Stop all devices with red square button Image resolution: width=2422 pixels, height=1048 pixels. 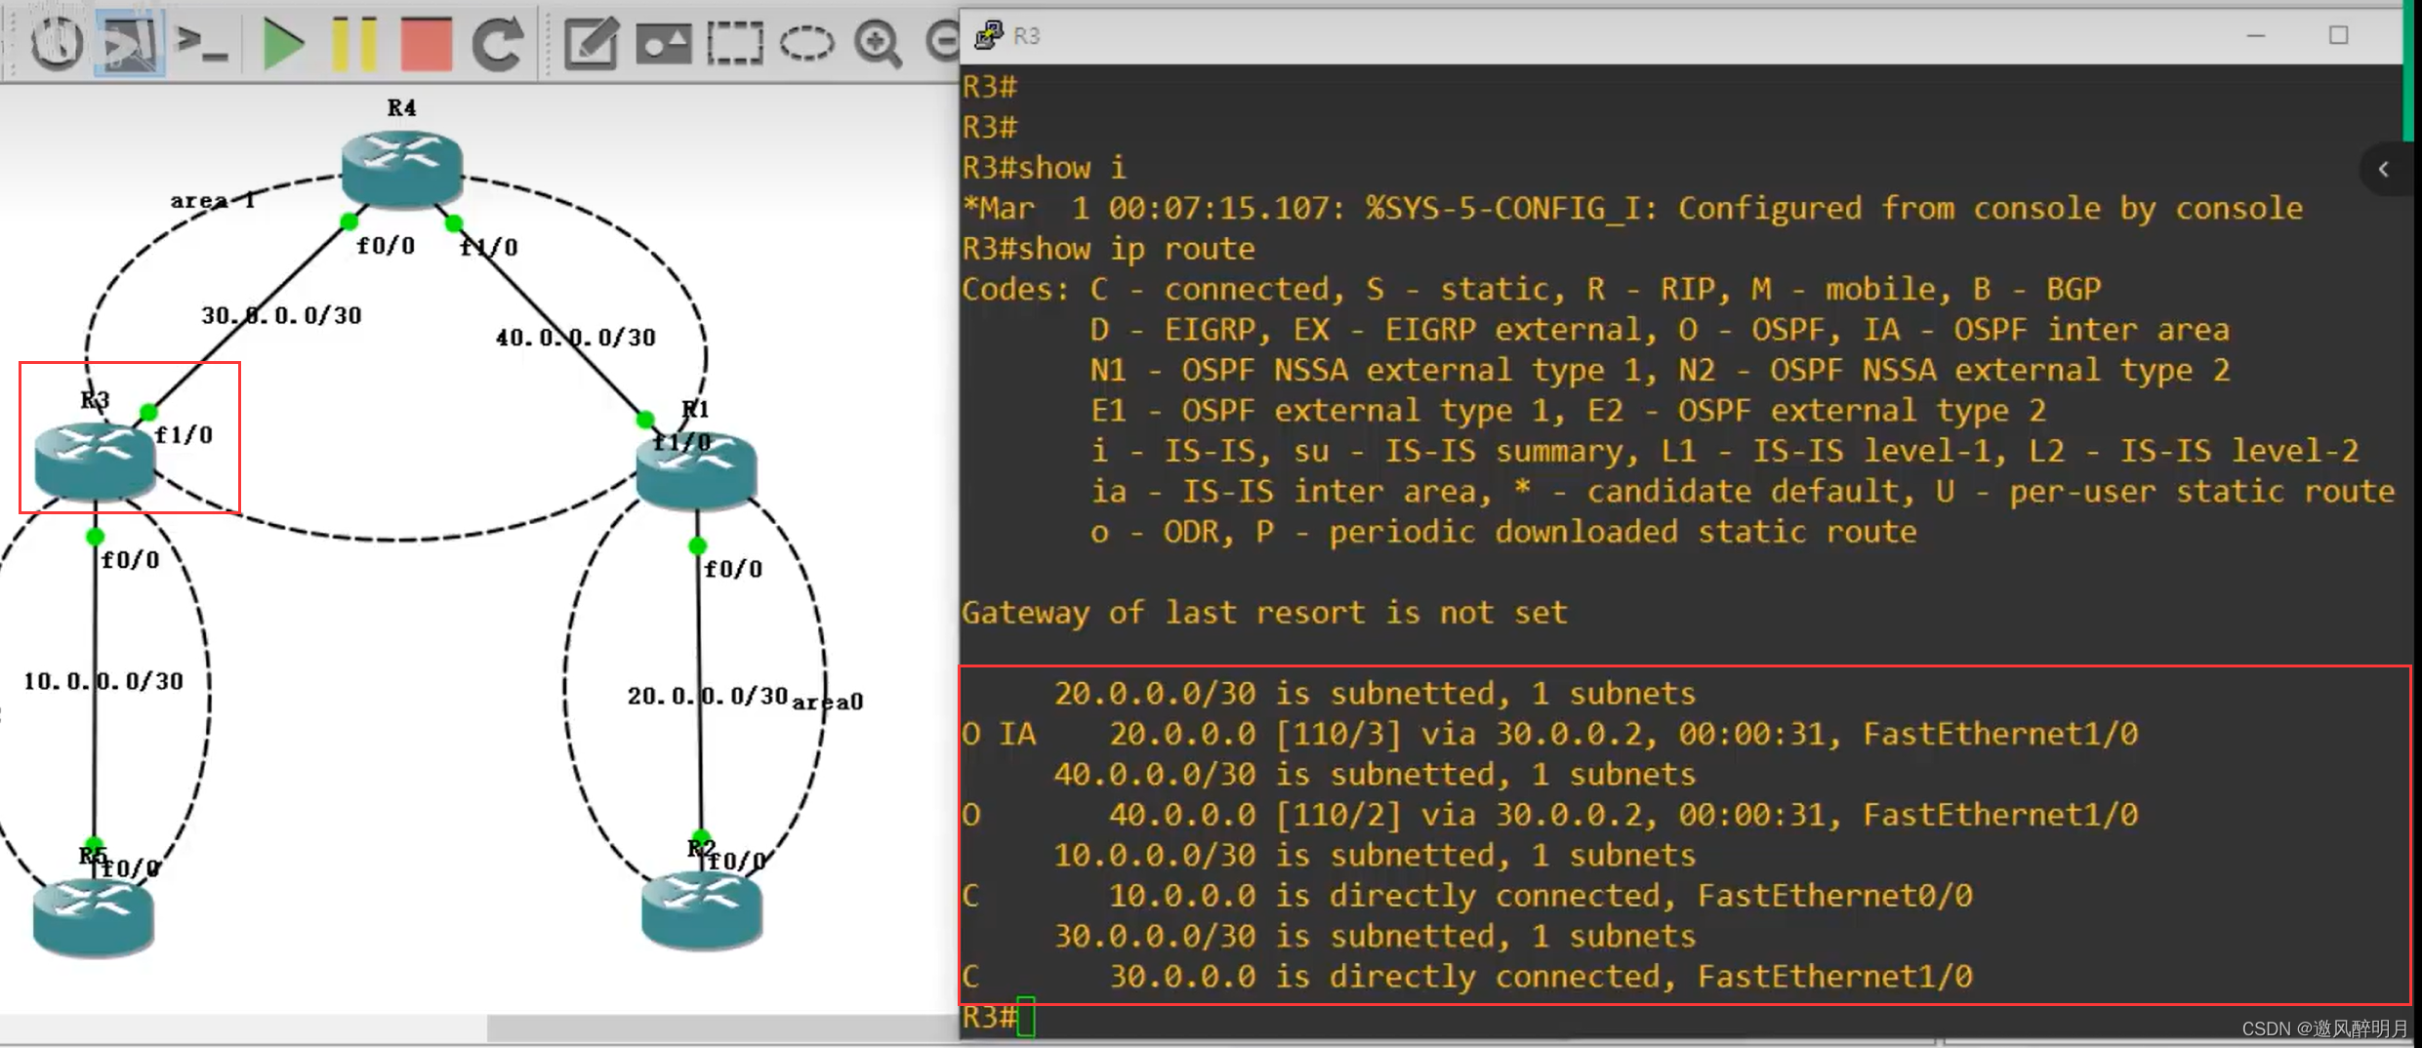pos(426,44)
